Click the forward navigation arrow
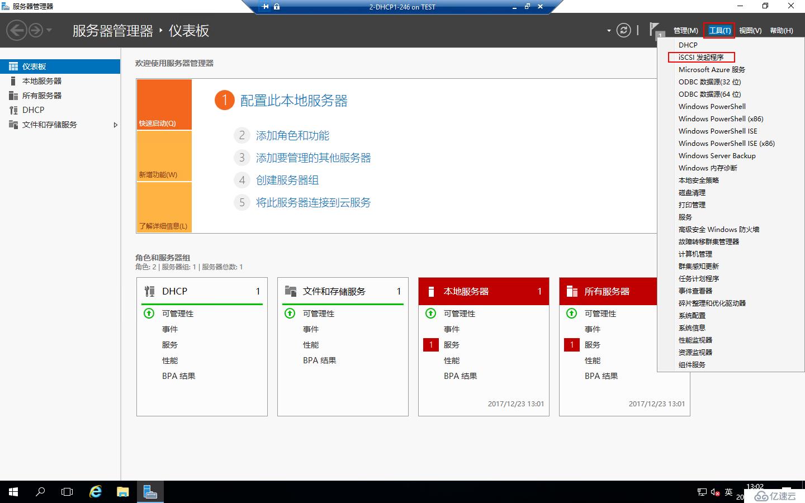This screenshot has width=805, height=503. coord(35,30)
